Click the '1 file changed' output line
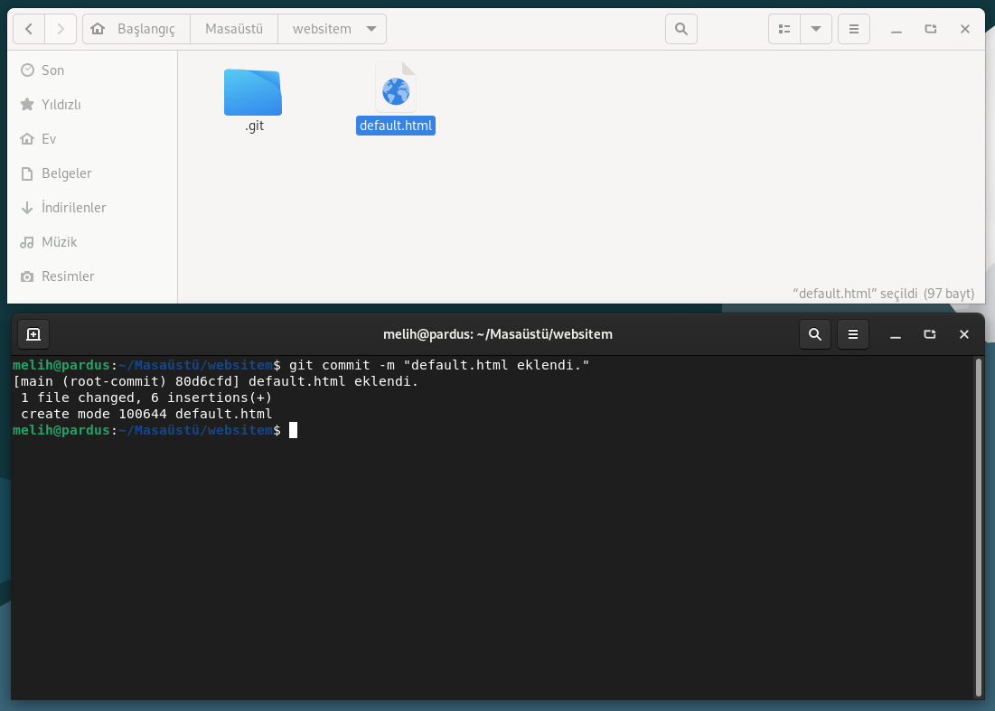This screenshot has width=995, height=711. (145, 398)
